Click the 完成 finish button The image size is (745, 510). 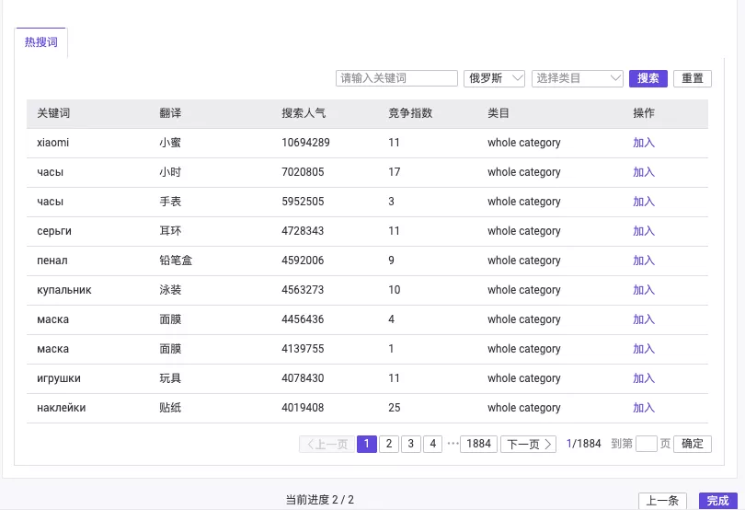(717, 501)
